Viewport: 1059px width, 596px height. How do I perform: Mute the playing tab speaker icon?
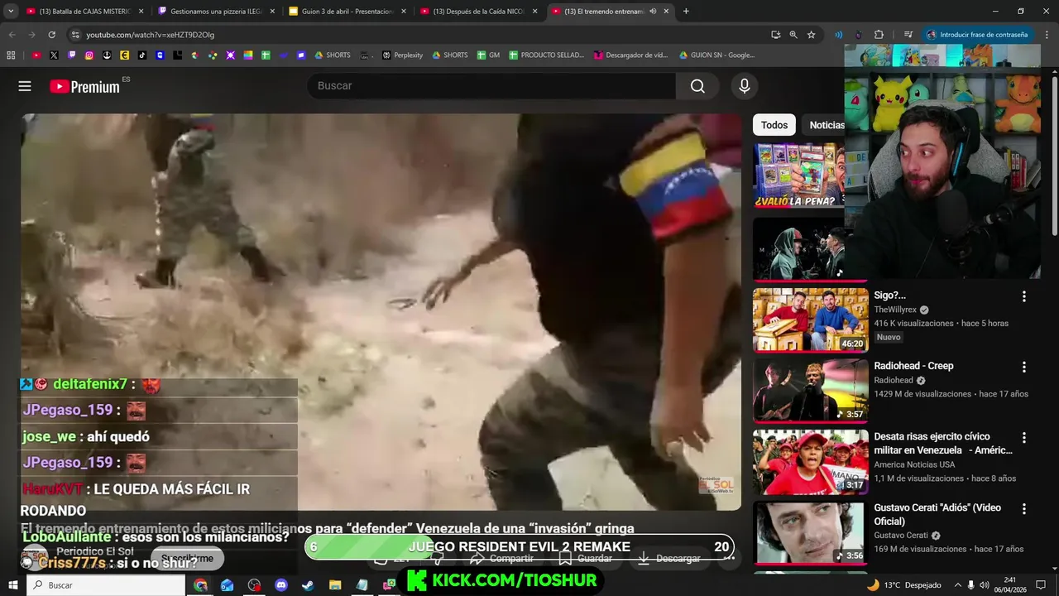(653, 12)
